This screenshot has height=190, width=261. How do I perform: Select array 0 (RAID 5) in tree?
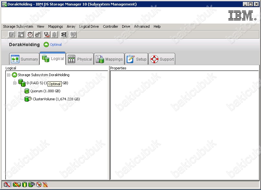(x=47, y=83)
